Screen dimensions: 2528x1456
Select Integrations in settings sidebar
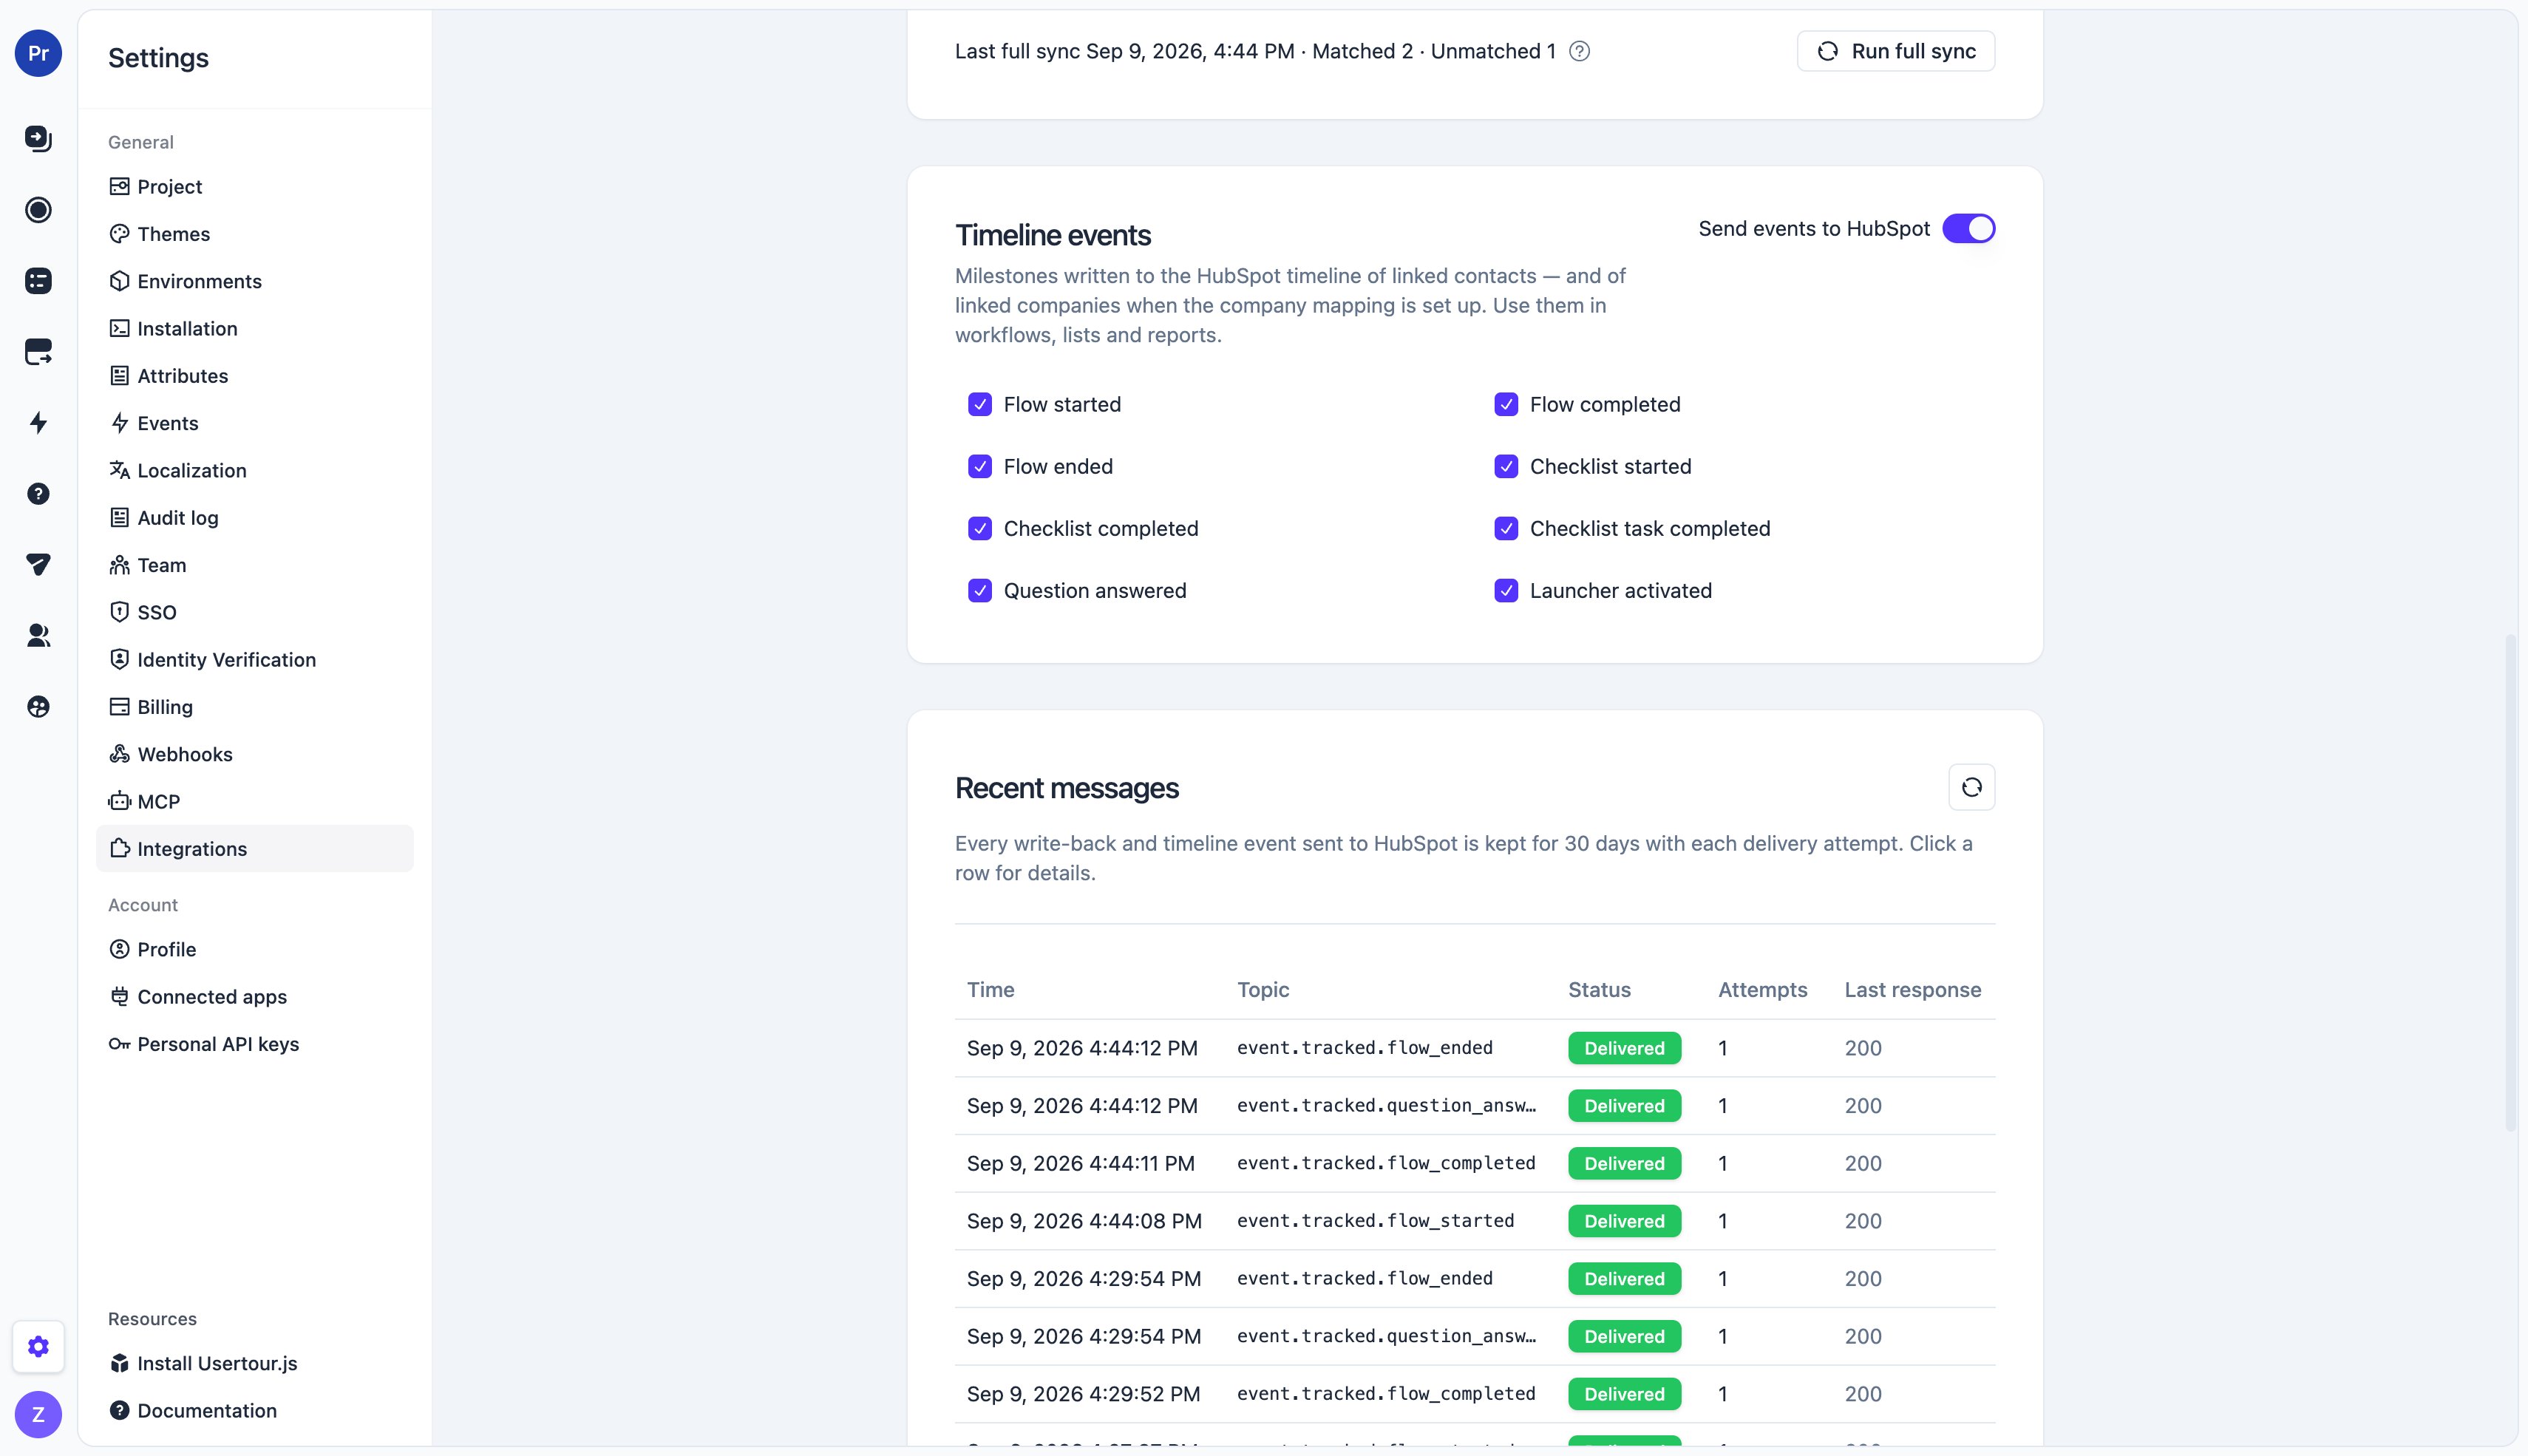tap(254, 849)
